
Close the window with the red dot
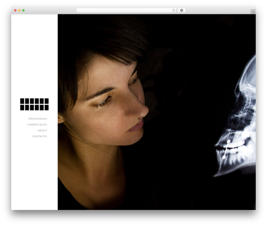(15, 10)
